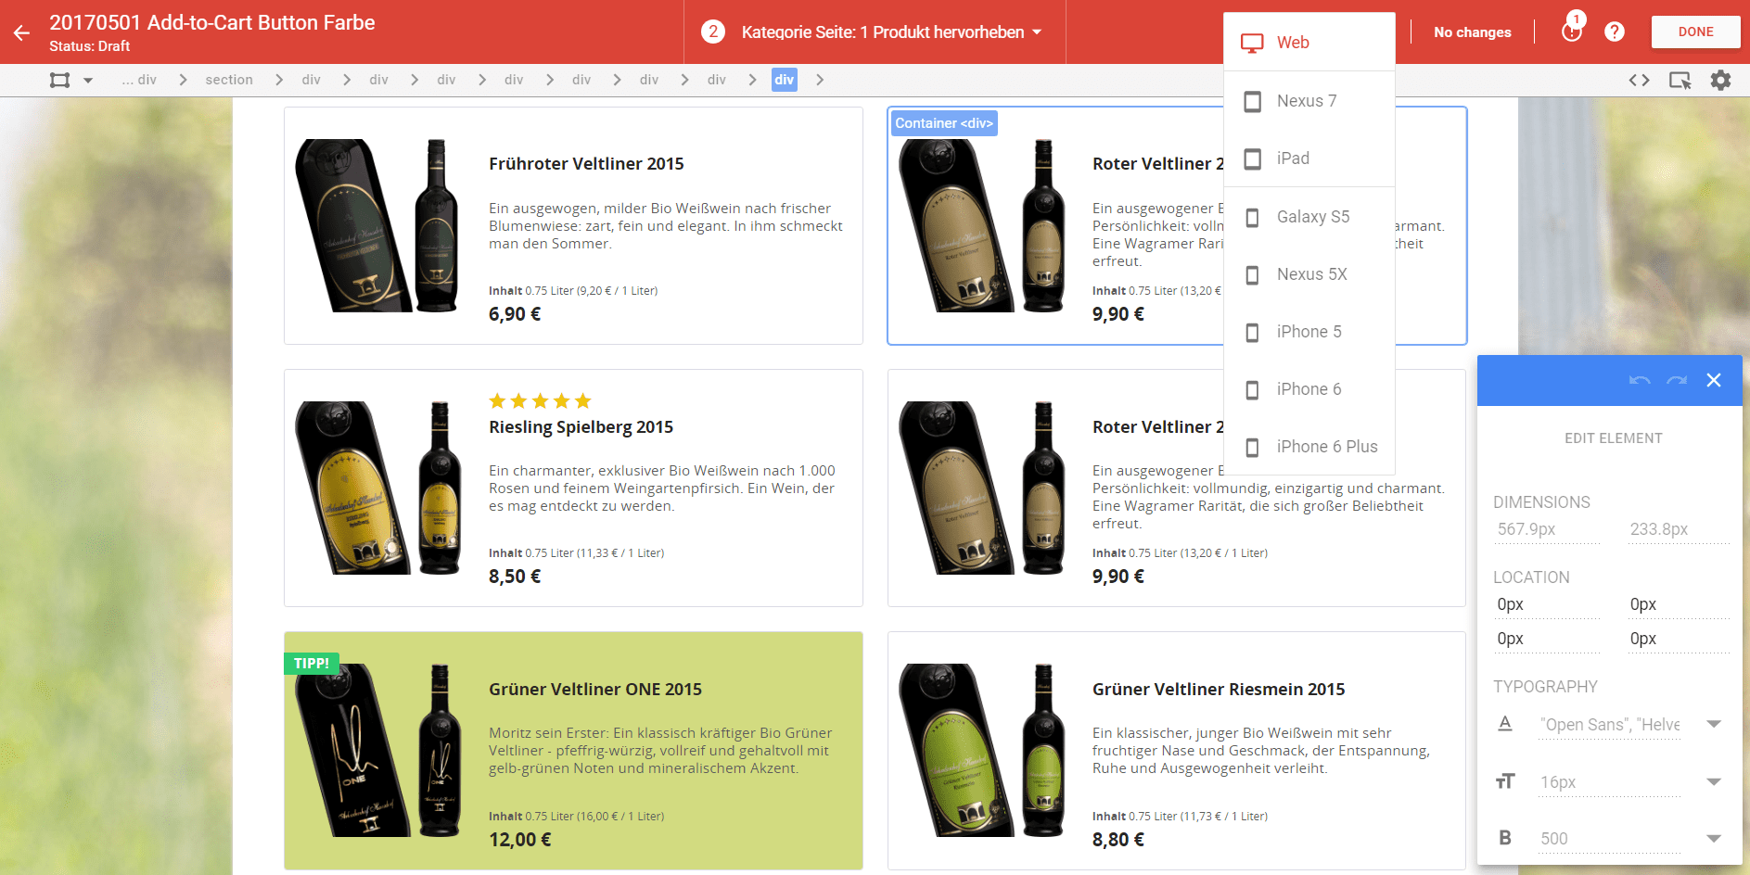
Task: Click the back arrow in the header
Action: 22,32
